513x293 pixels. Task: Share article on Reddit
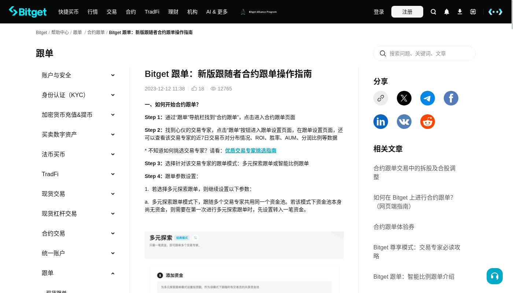click(428, 122)
